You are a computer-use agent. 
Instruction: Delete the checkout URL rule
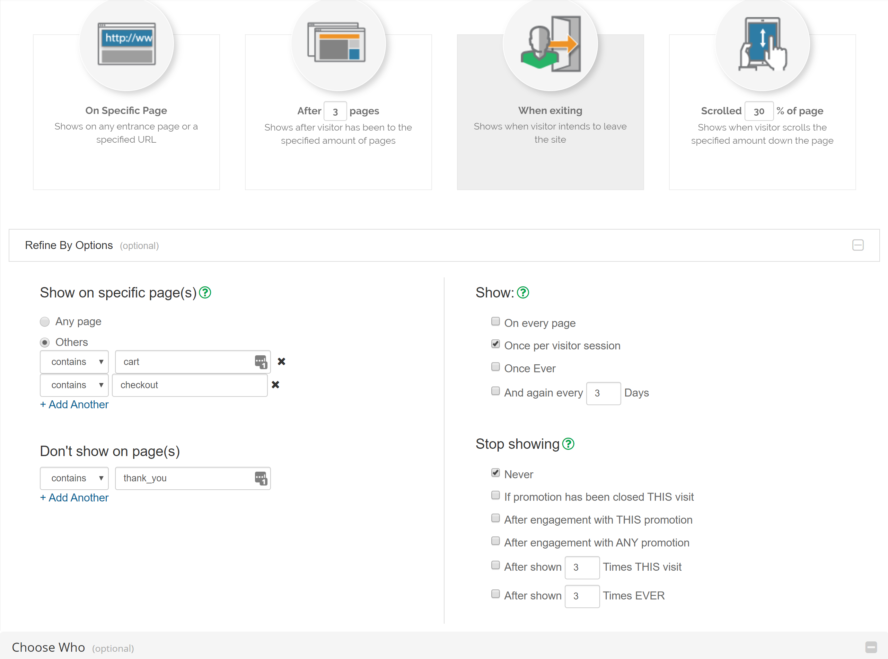click(x=275, y=384)
